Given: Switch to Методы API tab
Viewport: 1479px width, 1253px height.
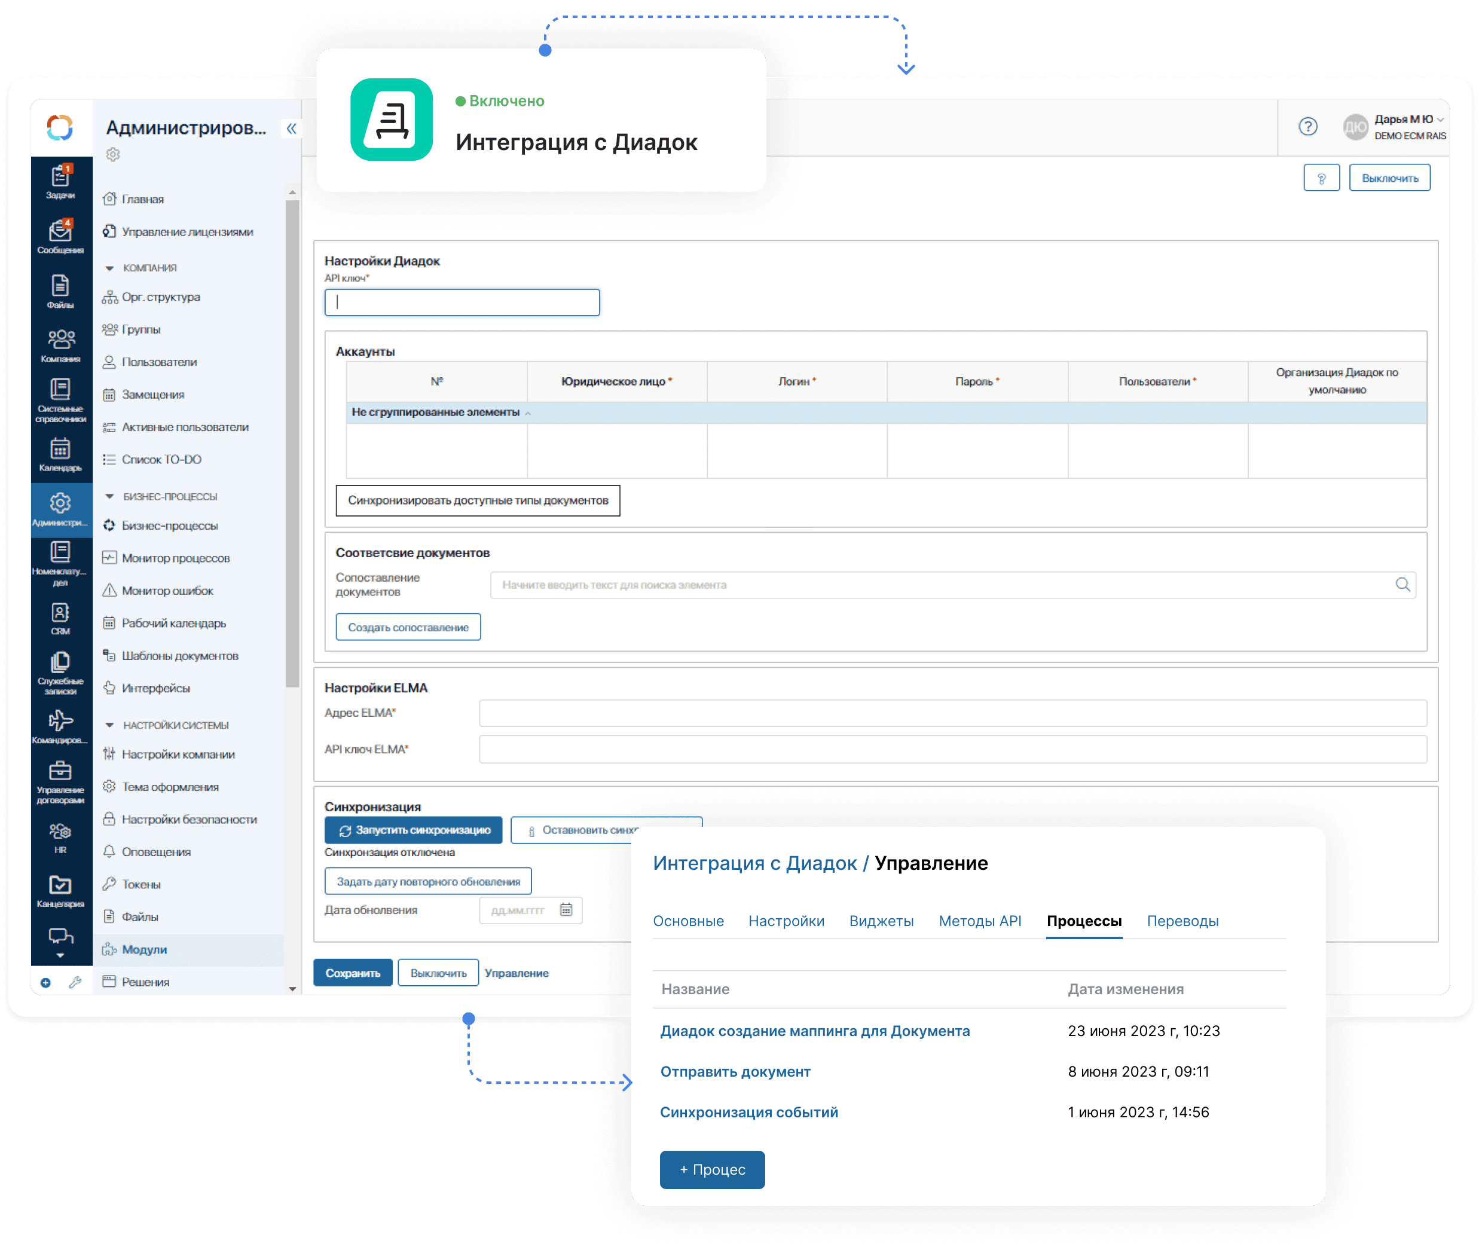Looking at the screenshot, I should tap(980, 921).
